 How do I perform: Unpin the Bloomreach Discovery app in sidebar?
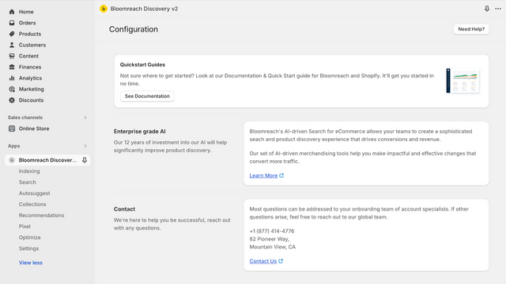[x=85, y=160]
